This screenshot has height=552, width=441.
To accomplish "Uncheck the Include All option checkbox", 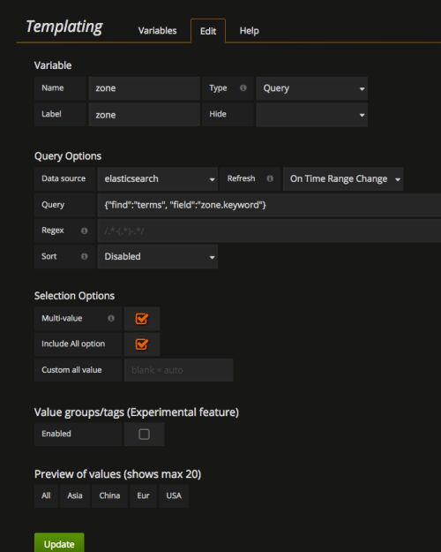I will click(x=142, y=344).
